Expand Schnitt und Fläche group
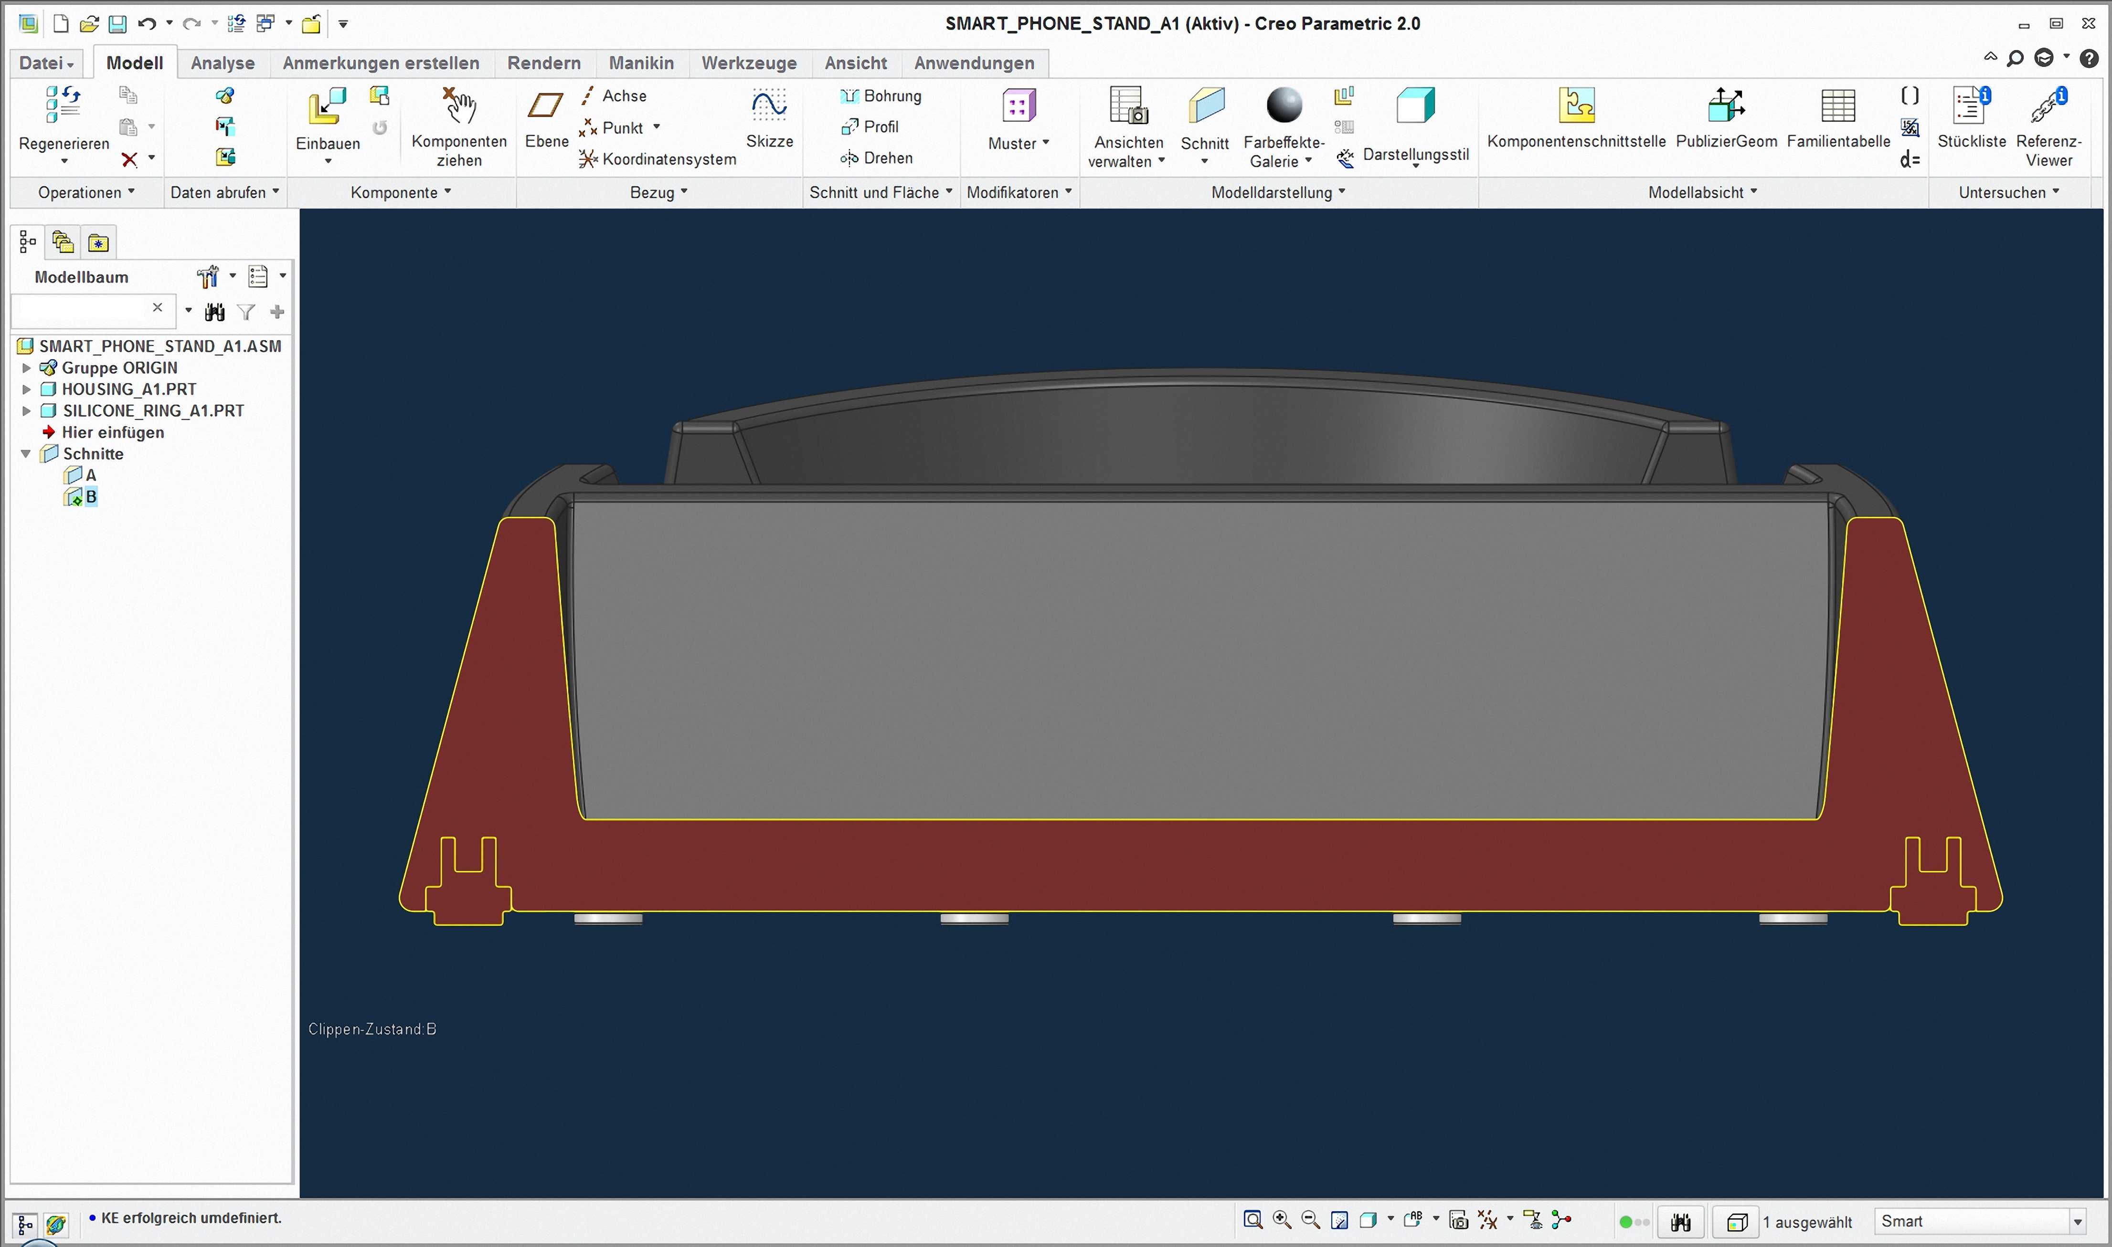Image resolution: width=2112 pixels, height=1247 pixels. coord(881,192)
